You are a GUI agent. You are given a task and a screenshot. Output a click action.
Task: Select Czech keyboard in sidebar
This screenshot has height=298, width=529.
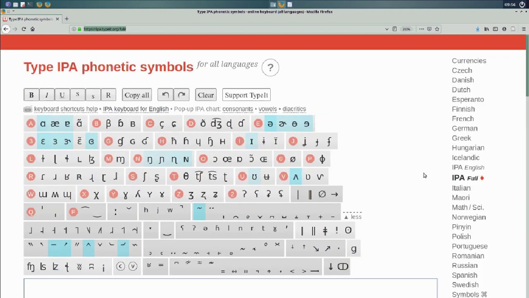462,70
